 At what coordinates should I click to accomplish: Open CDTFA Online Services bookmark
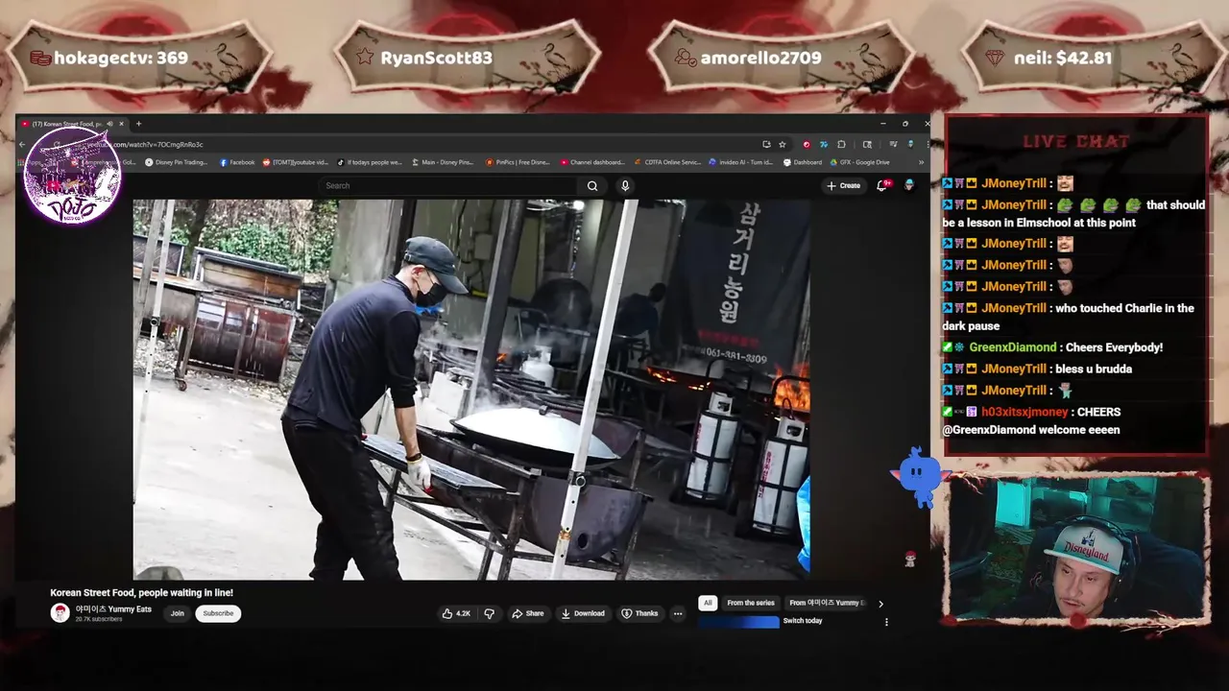pos(667,162)
